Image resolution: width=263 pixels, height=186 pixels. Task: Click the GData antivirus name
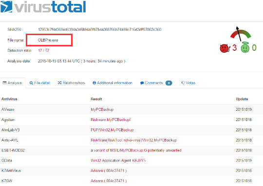(6, 161)
